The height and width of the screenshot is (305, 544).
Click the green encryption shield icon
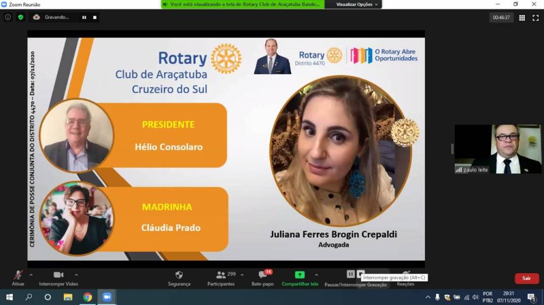(21, 17)
